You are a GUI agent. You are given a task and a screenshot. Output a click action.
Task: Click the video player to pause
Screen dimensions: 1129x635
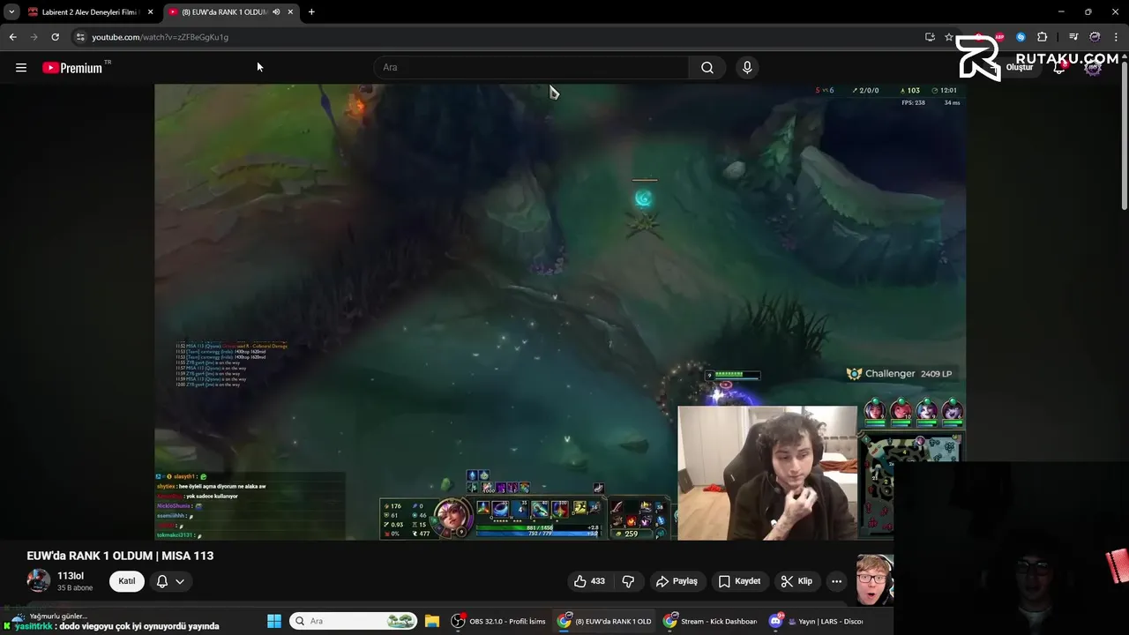coord(560,312)
